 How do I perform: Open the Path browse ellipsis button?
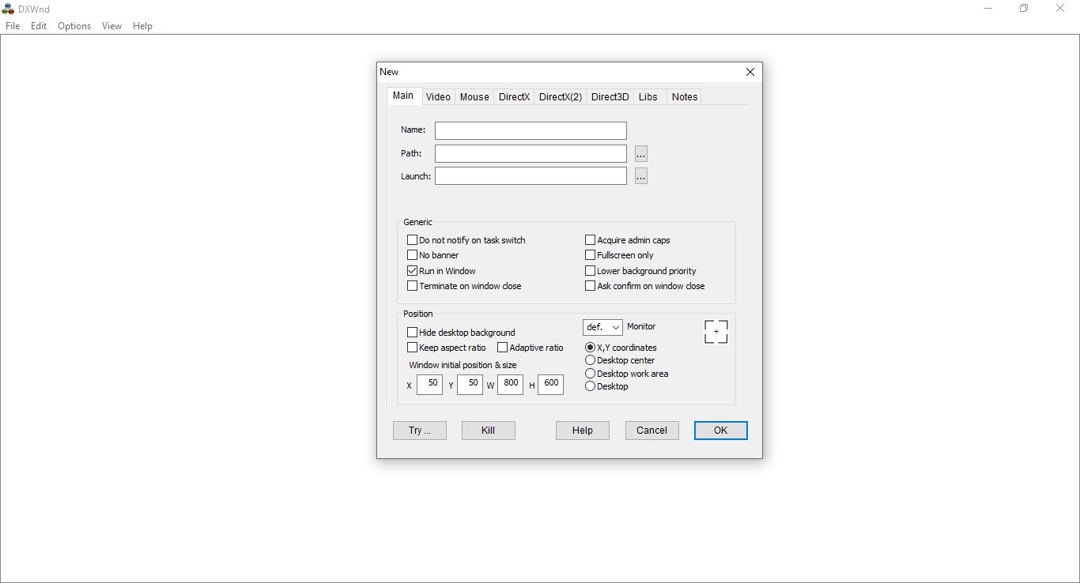click(x=640, y=154)
